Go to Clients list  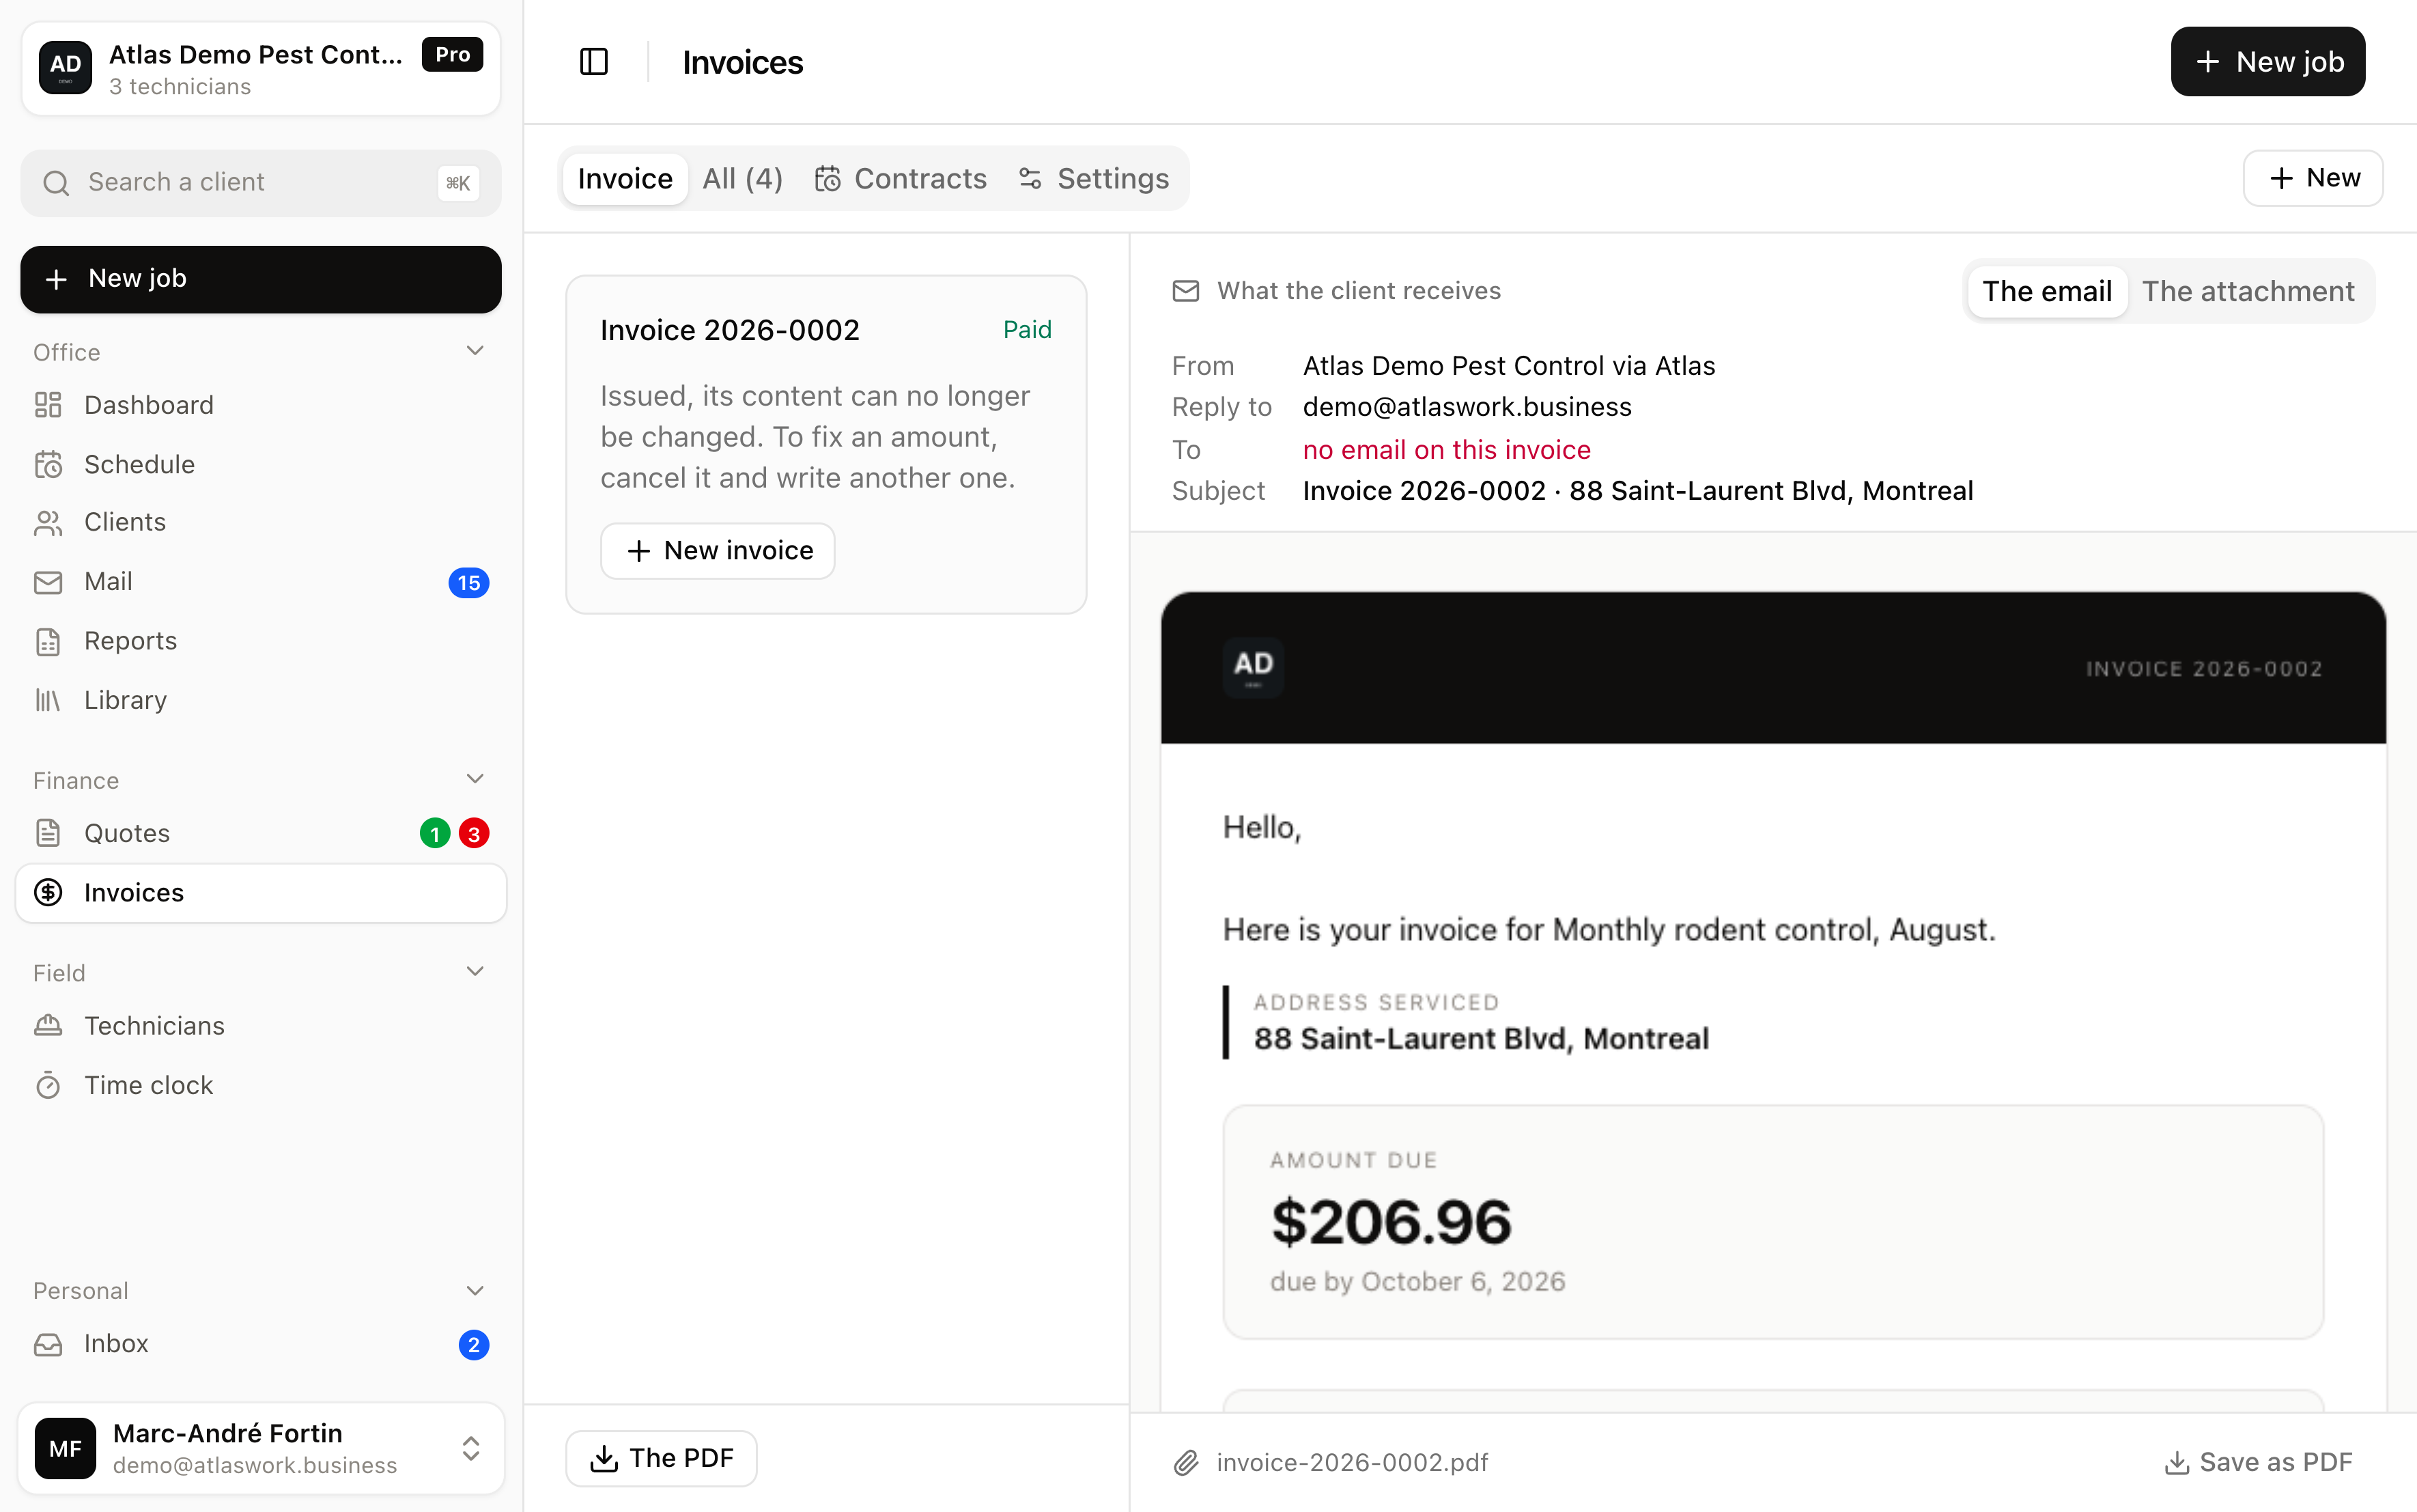(x=261, y=522)
